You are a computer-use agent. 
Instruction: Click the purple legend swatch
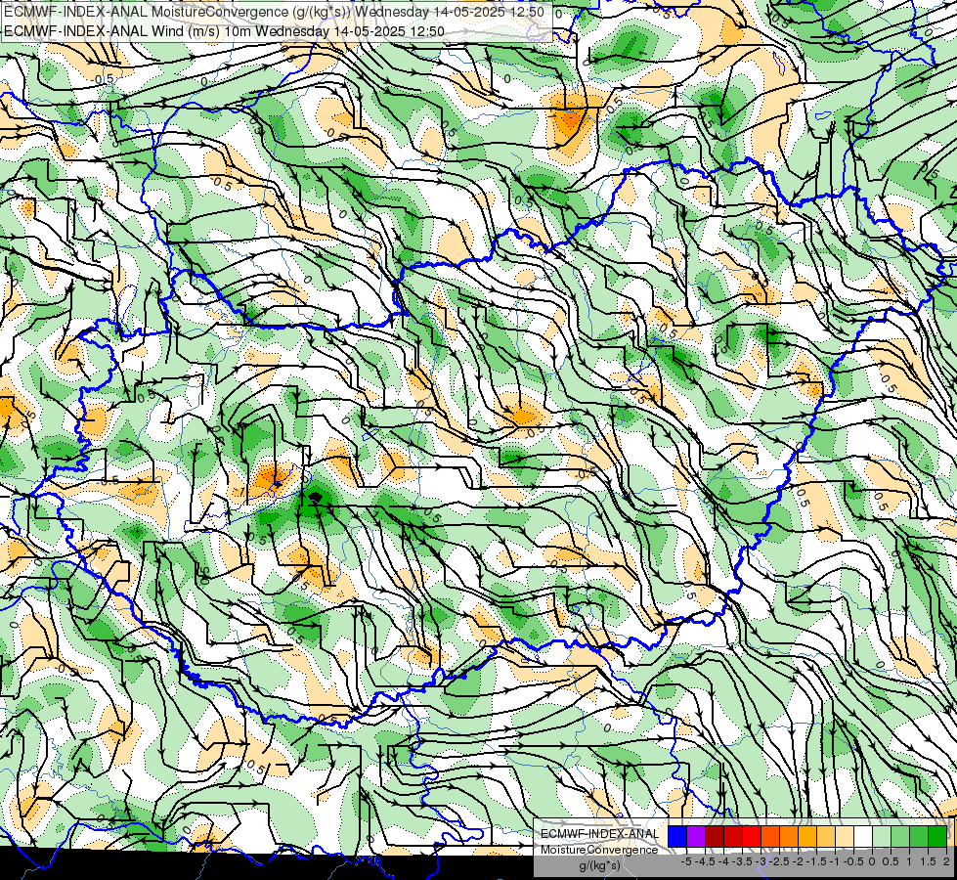click(696, 836)
